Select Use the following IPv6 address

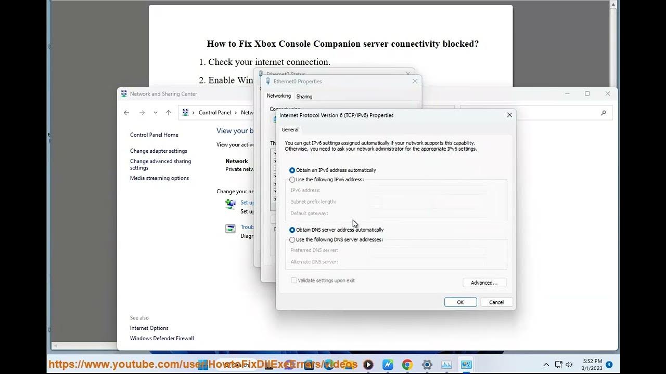coord(326,180)
